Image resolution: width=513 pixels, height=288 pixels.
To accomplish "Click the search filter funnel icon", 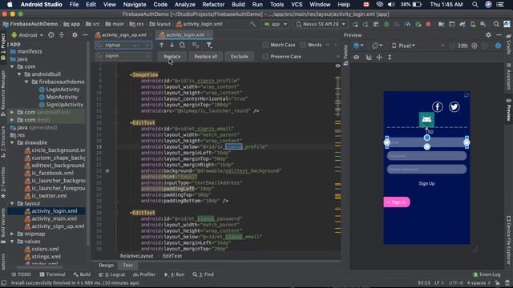I will pyautogui.click(x=209, y=45).
